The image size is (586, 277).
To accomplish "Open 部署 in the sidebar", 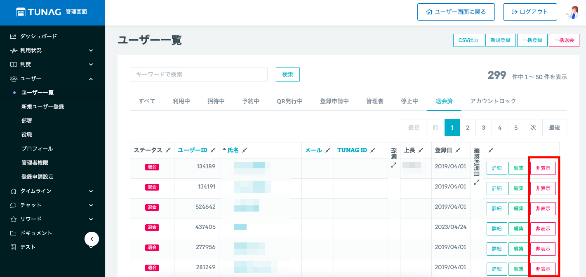I will pyautogui.click(x=27, y=121).
